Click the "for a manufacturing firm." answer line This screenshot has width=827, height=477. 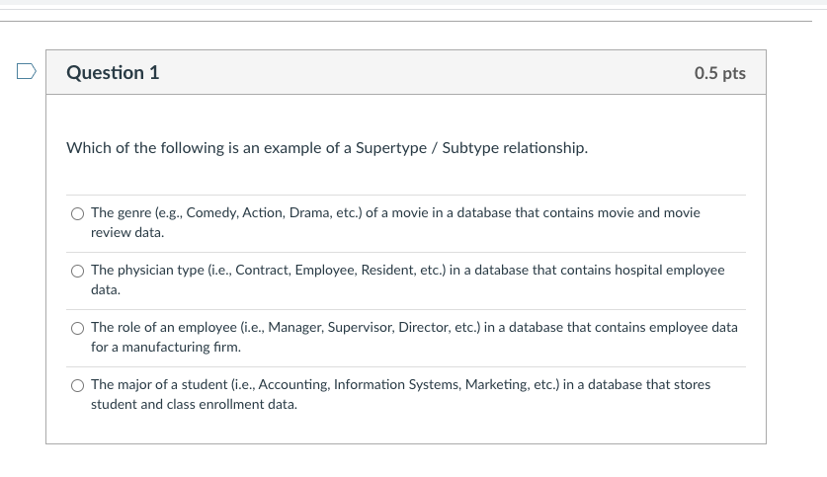point(166,348)
